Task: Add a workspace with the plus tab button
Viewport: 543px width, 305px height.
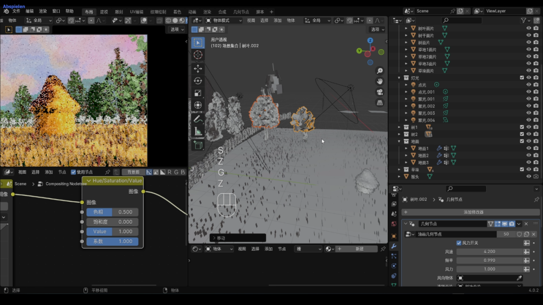Action: (x=271, y=12)
